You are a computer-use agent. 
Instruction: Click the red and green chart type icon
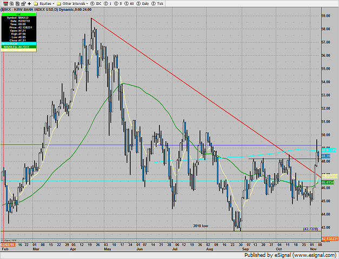[6, 3]
